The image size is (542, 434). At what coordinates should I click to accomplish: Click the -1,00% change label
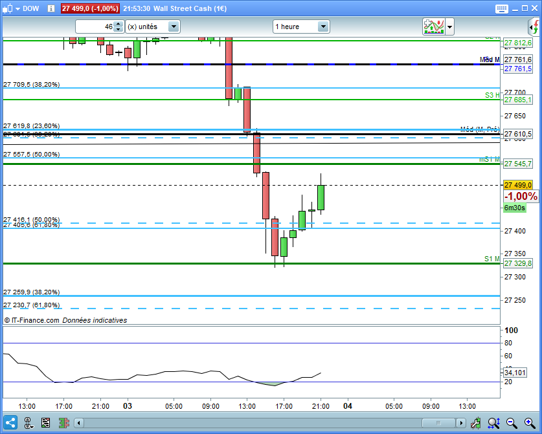pyautogui.click(x=521, y=197)
